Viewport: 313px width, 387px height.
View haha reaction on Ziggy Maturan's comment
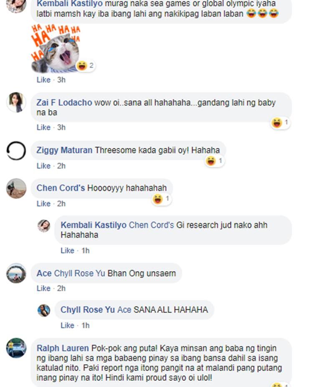pyautogui.click(x=215, y=161)
